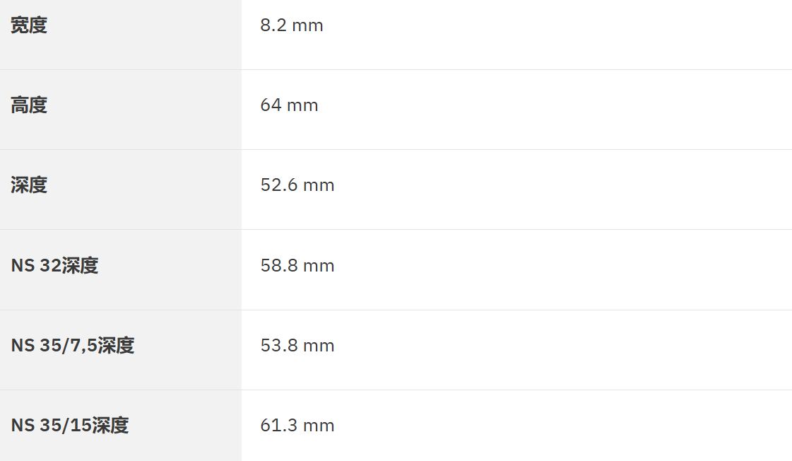Screen dimensions: 792x461
Task: Click the NS 35/7,5深度 label
Action: tap(72, 346)
